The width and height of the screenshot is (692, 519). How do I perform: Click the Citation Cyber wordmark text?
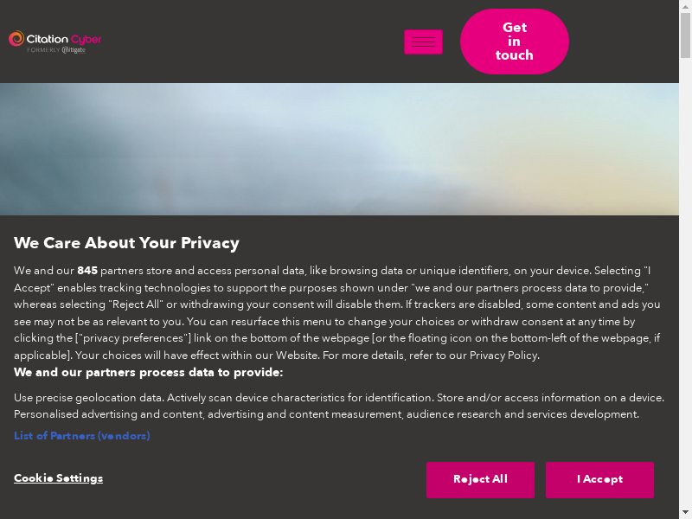click(64, 39)
